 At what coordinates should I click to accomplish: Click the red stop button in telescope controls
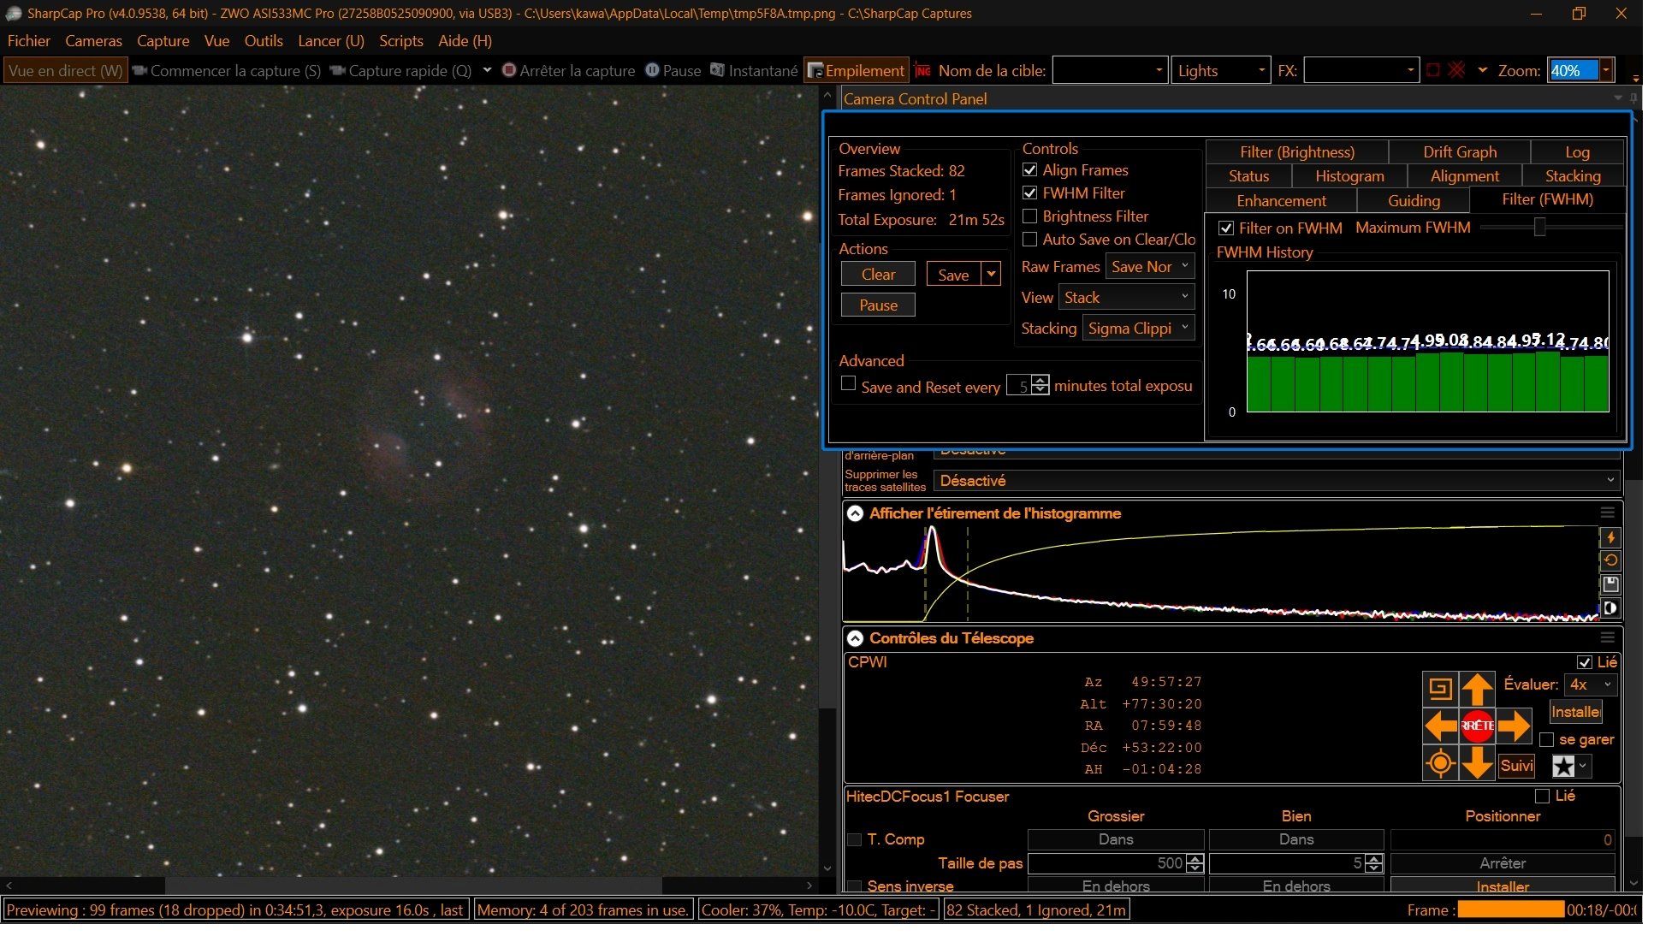click(1477, 726)
